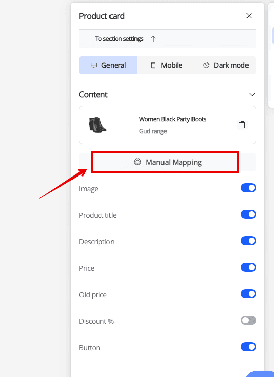Click the desktop monitor icon on General tab
The width and height of the screenshot is (274, 377).
94,65
